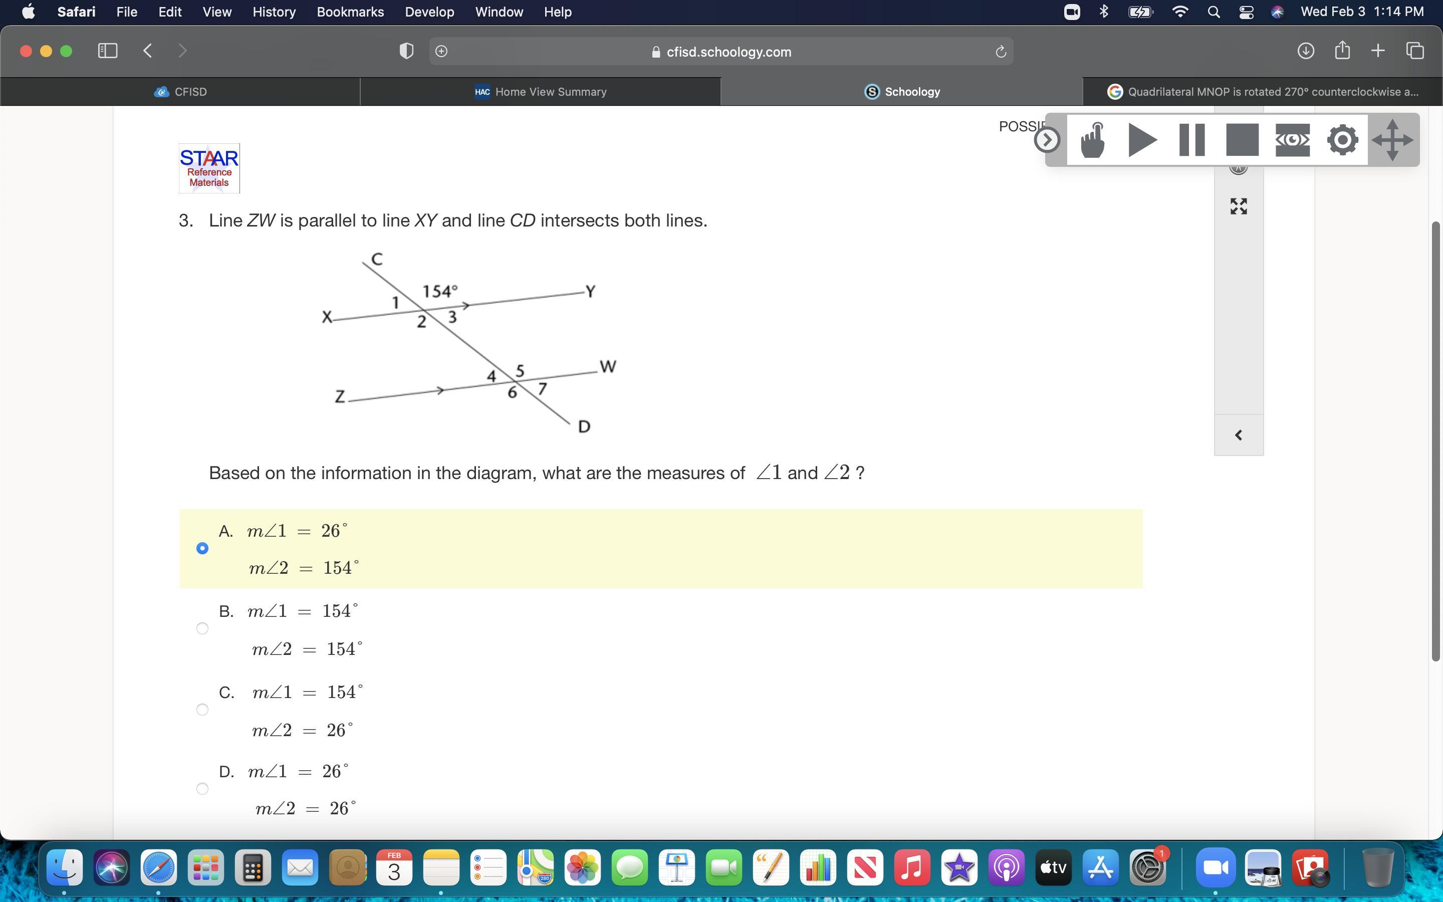Click the Safari share button
Image resolution: width=1443 pixels, height=902 pixels.
(x=1342, y=51)
